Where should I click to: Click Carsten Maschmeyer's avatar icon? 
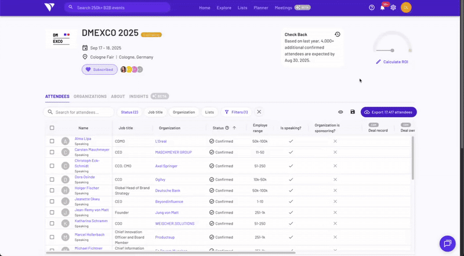pyautogui.click(x=65, y=152)
